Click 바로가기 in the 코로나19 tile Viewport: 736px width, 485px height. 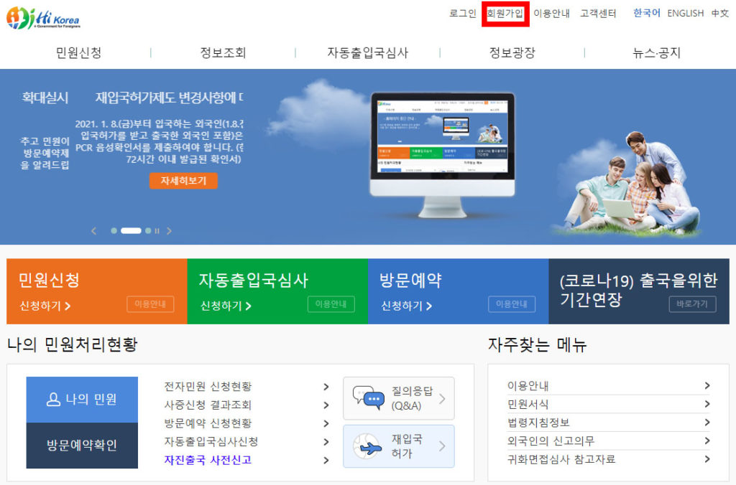click(x=692, y=304)
